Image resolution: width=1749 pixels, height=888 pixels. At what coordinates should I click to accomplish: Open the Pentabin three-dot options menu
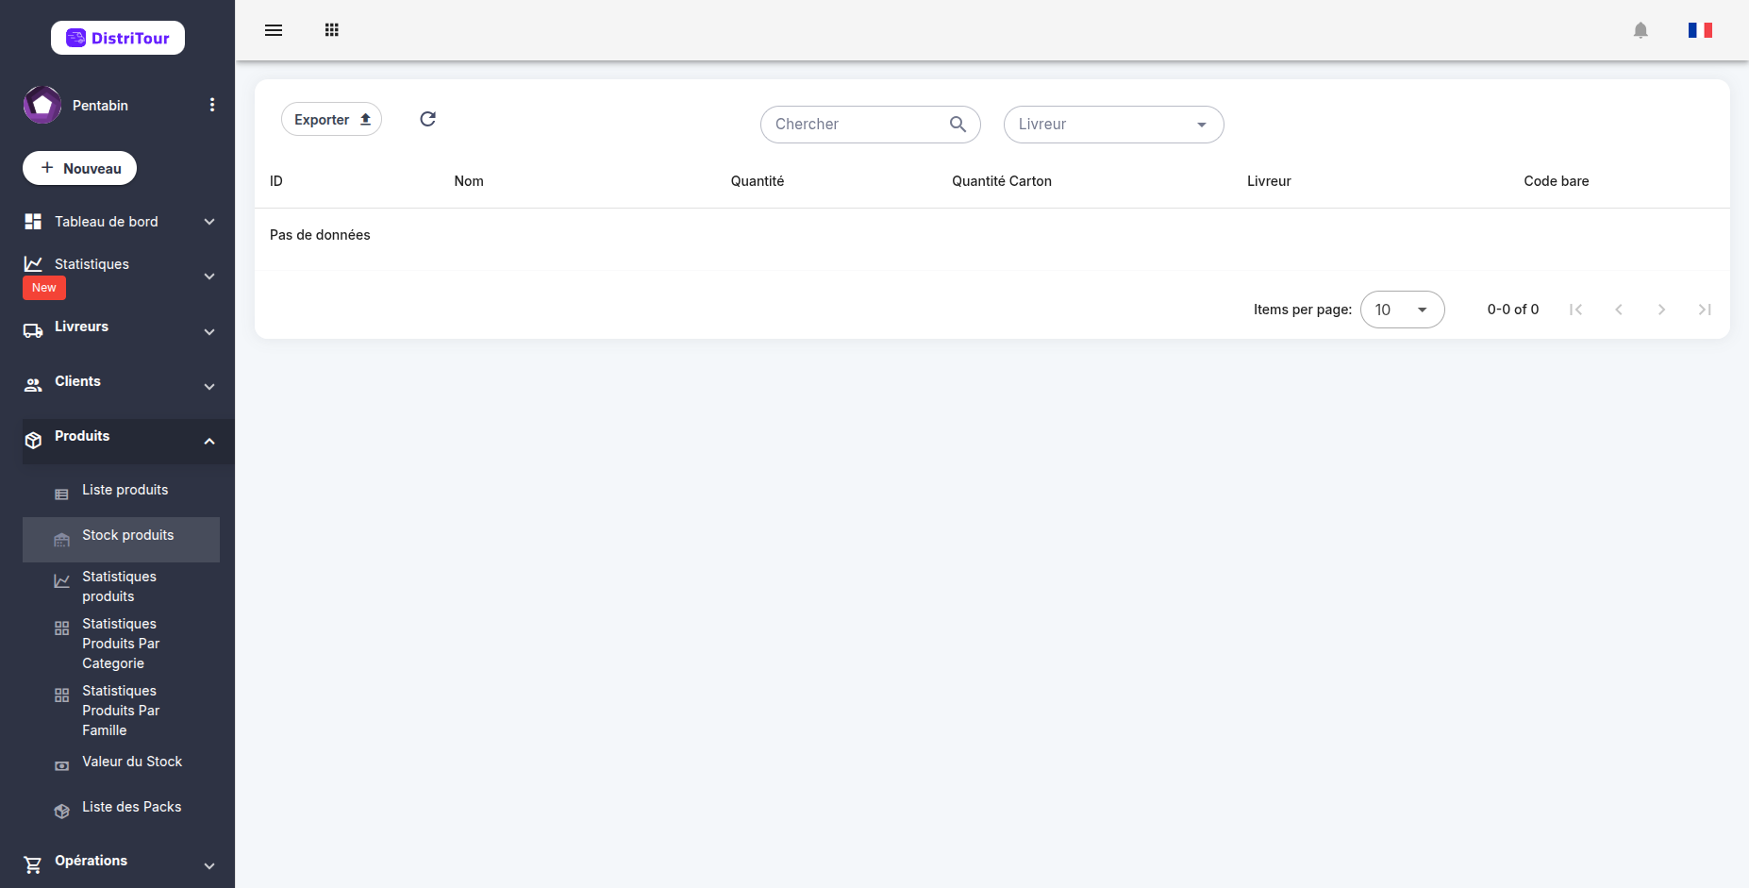click(x=212, y=105)
